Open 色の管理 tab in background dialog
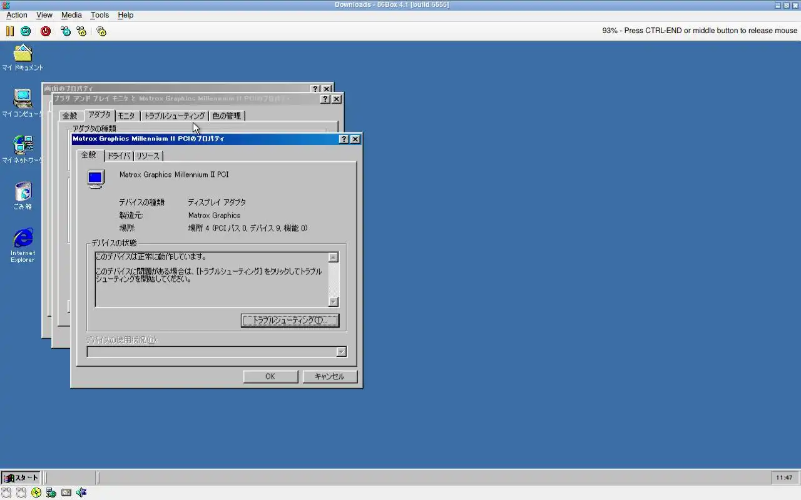Image resolution: width=801 pixels, height=500 pixels. click(x=227, y=116)
